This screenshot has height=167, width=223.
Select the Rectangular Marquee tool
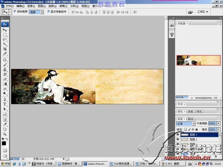coord(5,35)
